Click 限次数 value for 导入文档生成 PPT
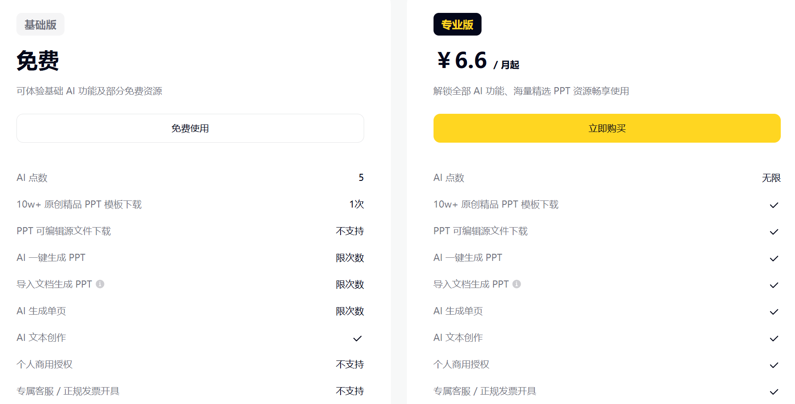 coord(350,284)
